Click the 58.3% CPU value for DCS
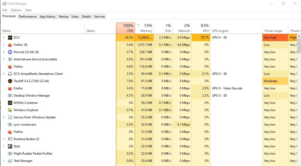Viewport: 301px width, 166px height. tap(125, 38)
